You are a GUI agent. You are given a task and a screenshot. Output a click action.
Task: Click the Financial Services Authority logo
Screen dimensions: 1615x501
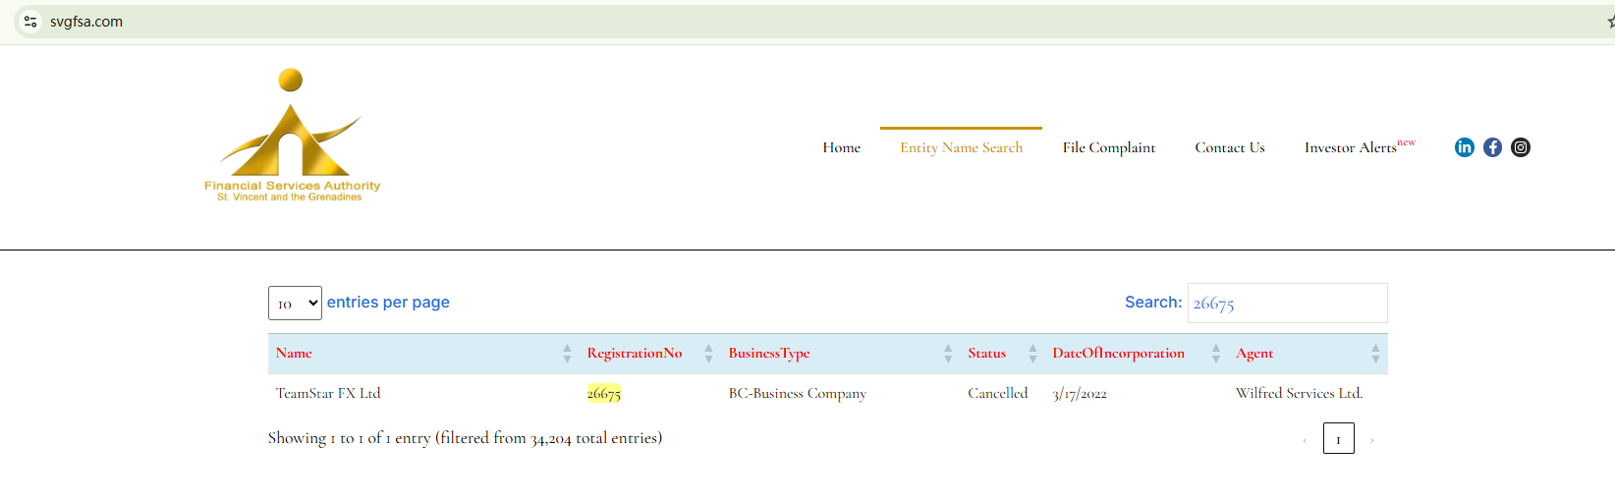click(x=292, y=136)
